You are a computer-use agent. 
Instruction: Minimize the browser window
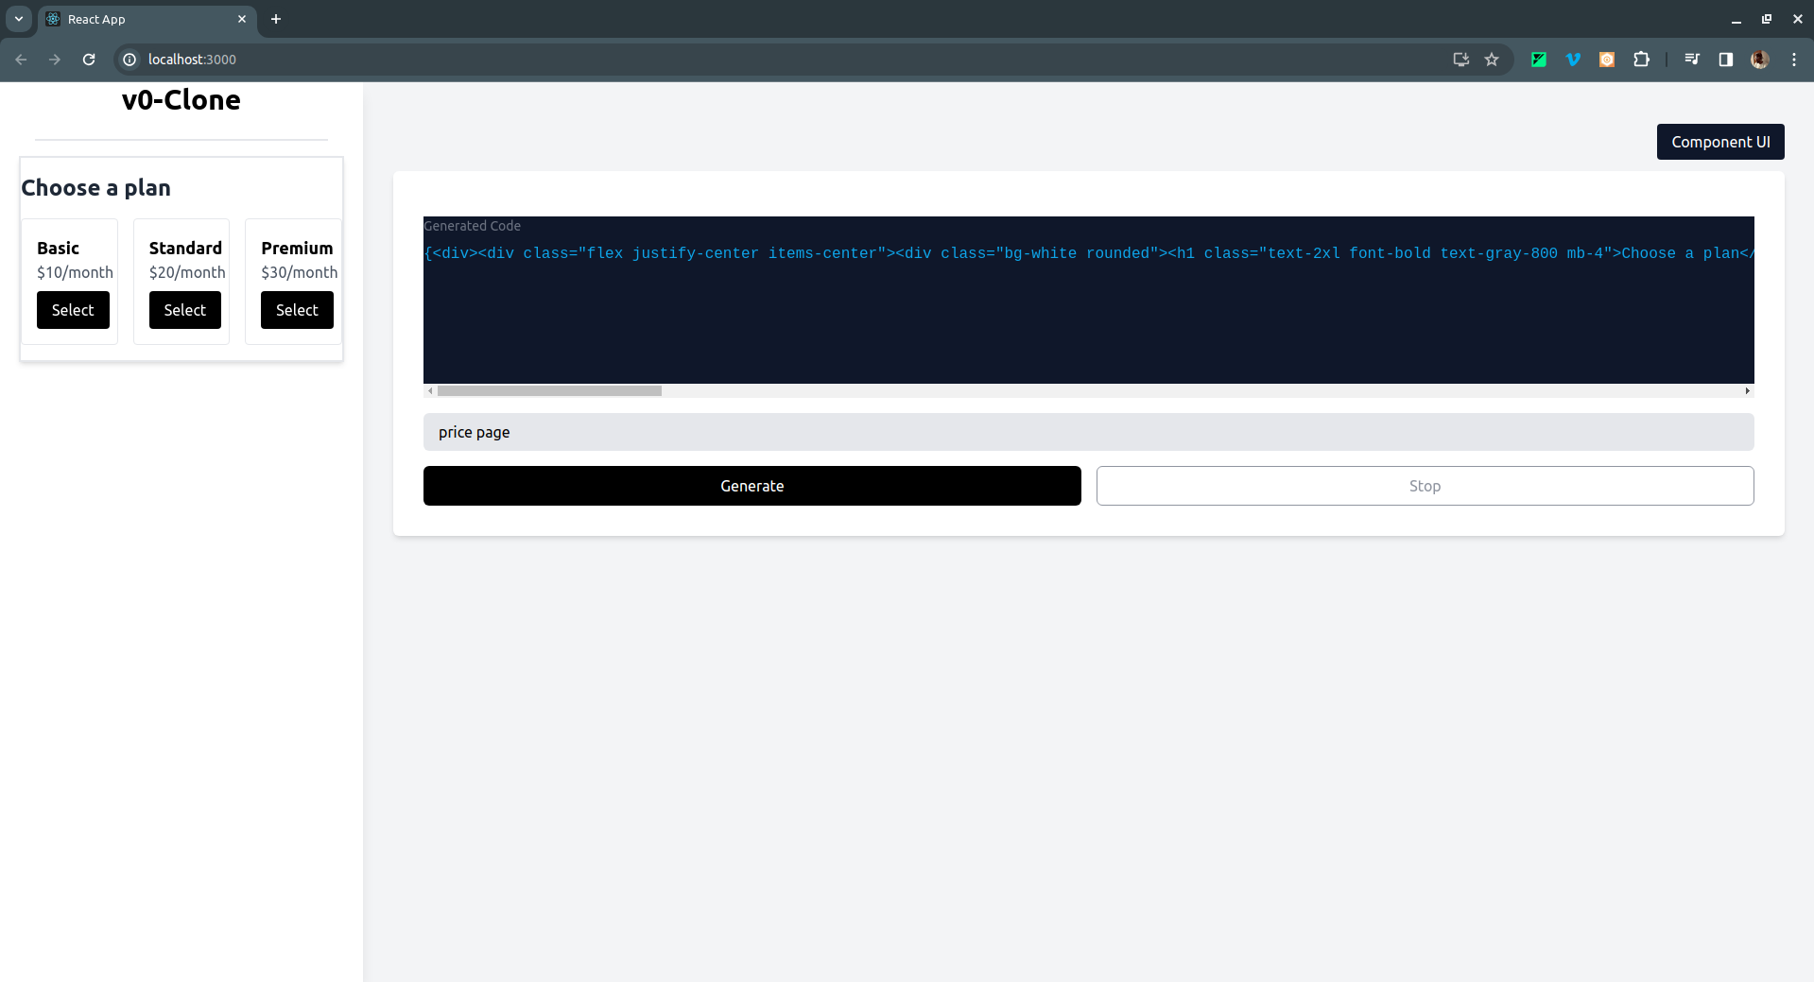(x=1736, y=19)
